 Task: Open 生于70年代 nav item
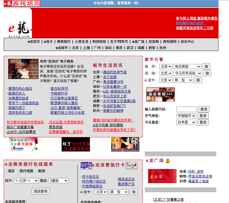(119, 42)
